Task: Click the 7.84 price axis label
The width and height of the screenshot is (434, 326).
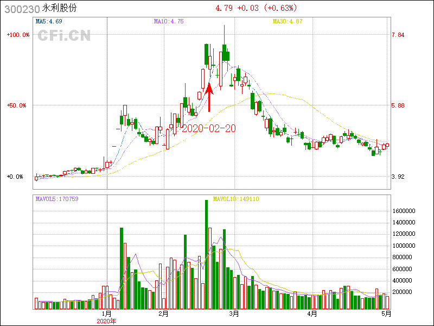Action: click(x=398, y=35)
